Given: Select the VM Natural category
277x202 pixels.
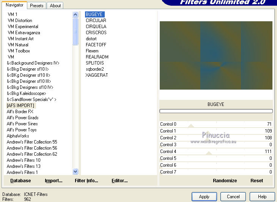Looking at the screenshot, I should click(18, 45).
